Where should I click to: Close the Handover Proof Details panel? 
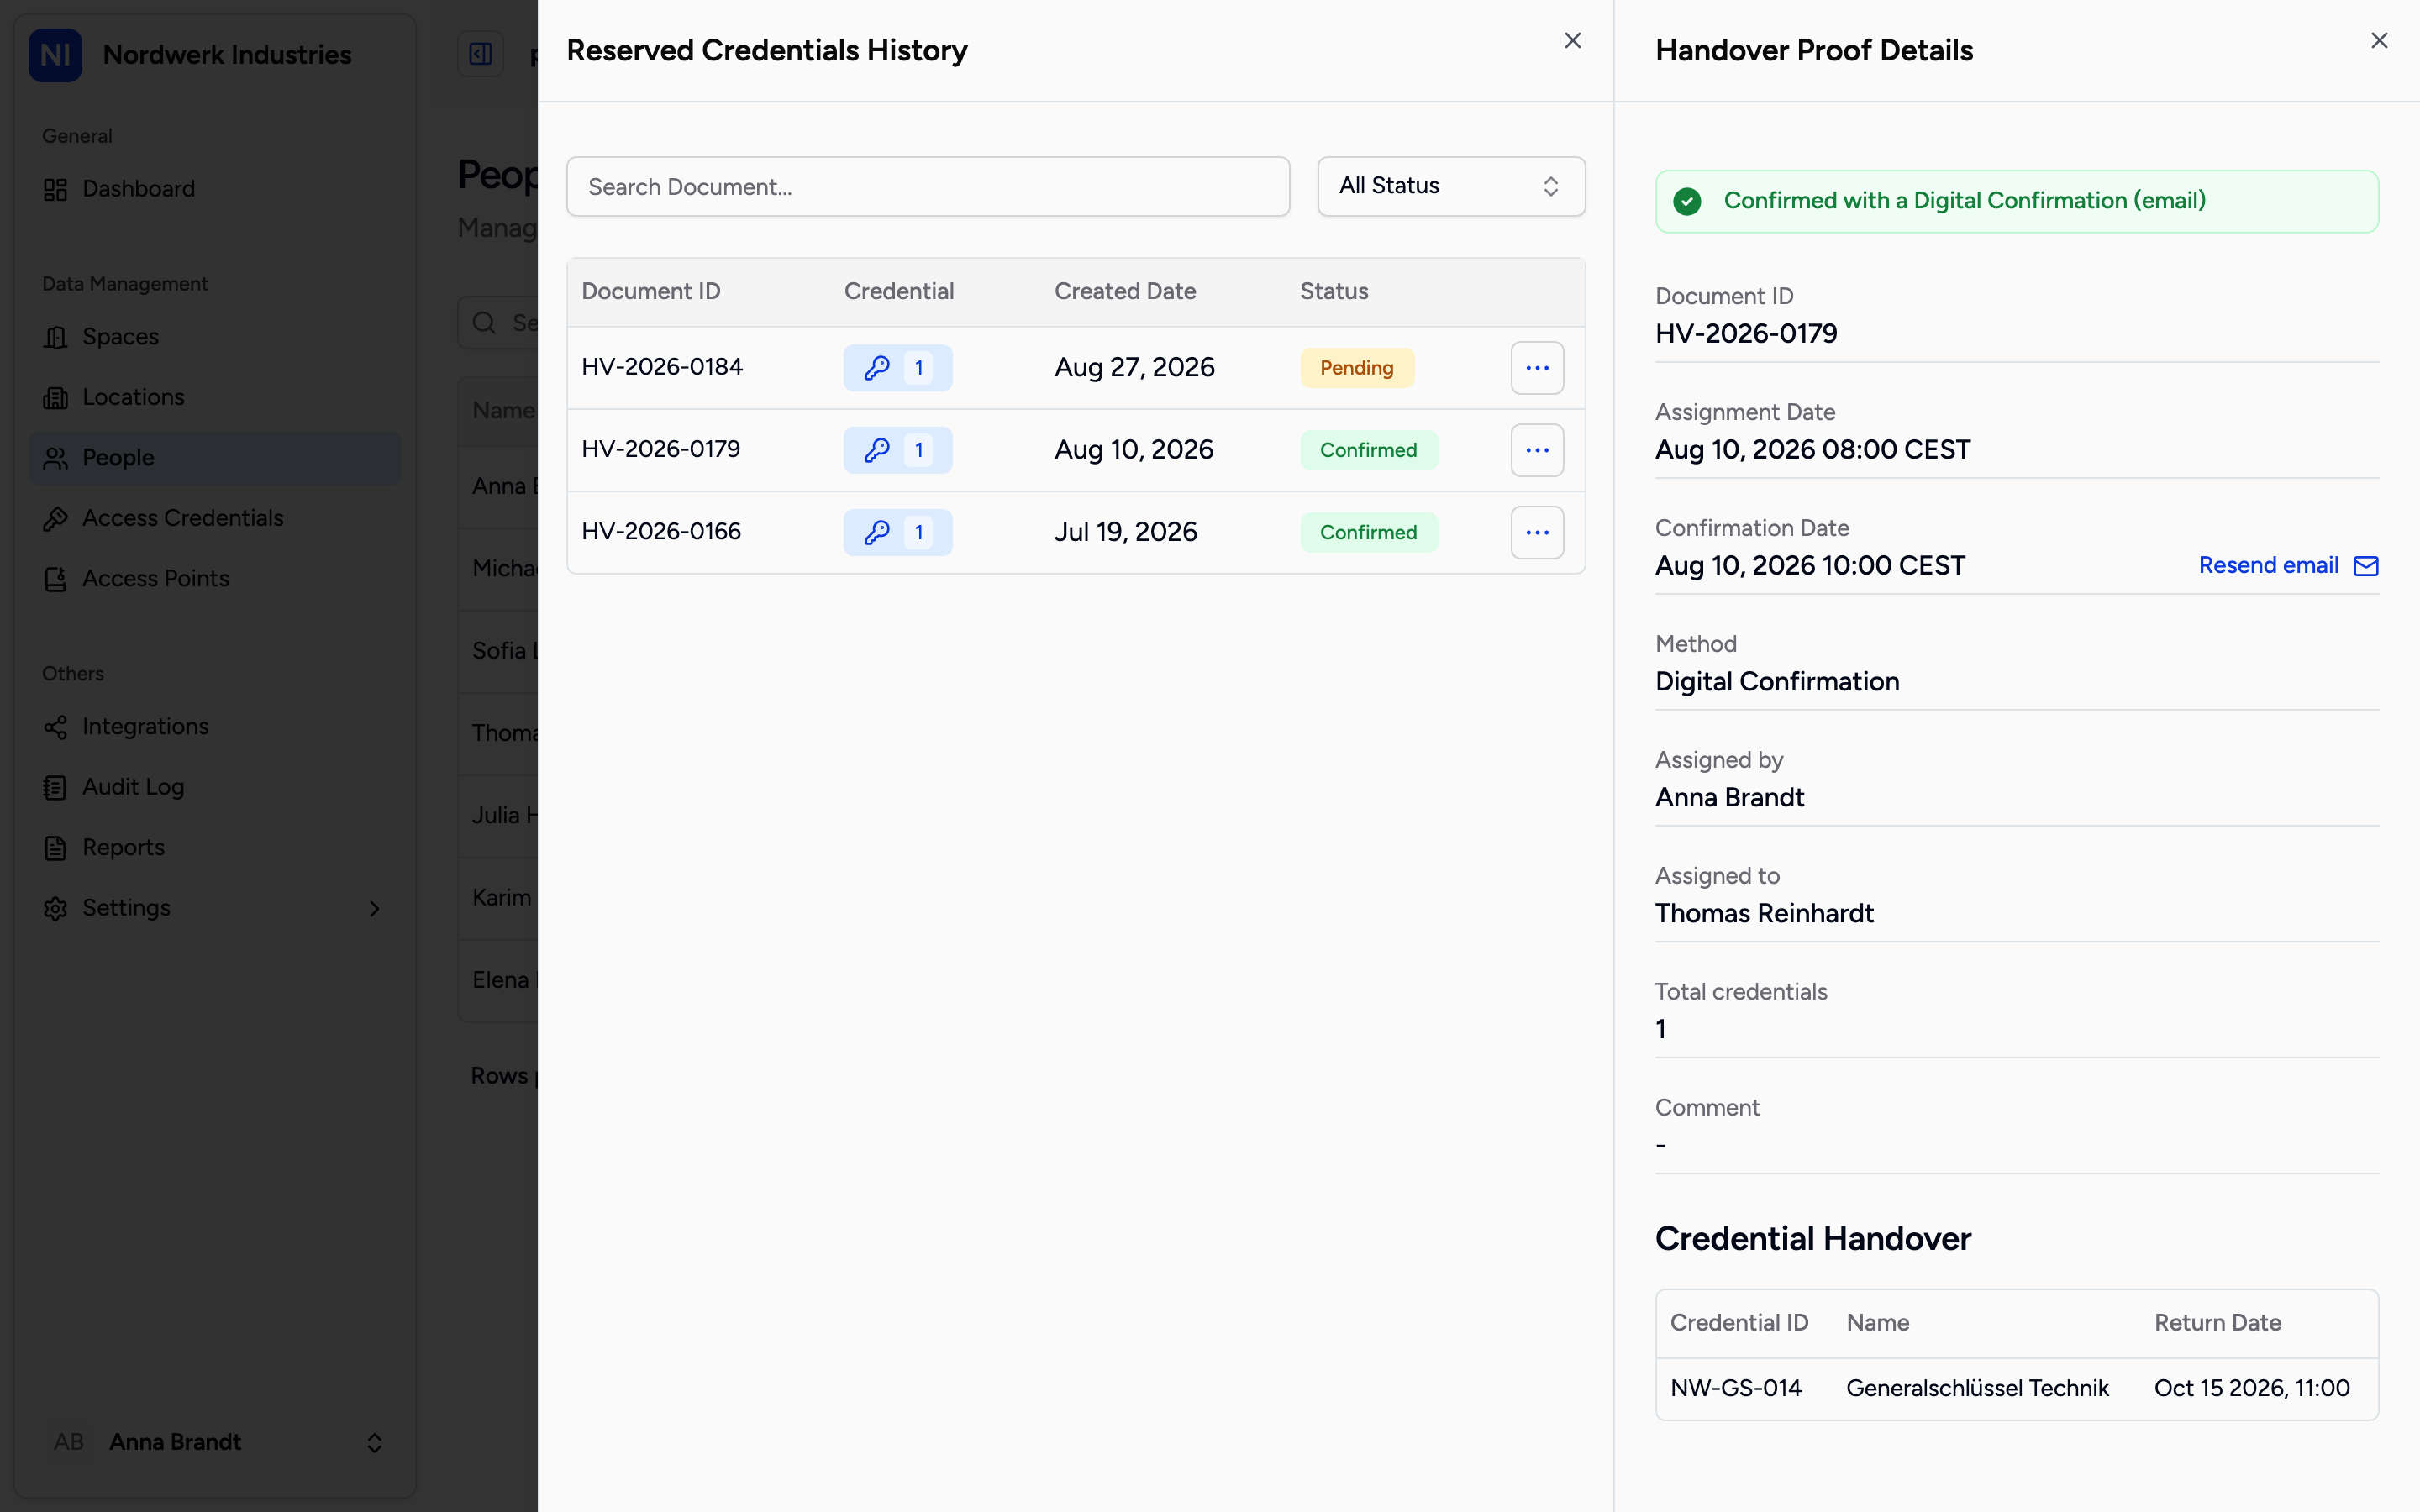pyautogui.click(x=2379, y=41)
